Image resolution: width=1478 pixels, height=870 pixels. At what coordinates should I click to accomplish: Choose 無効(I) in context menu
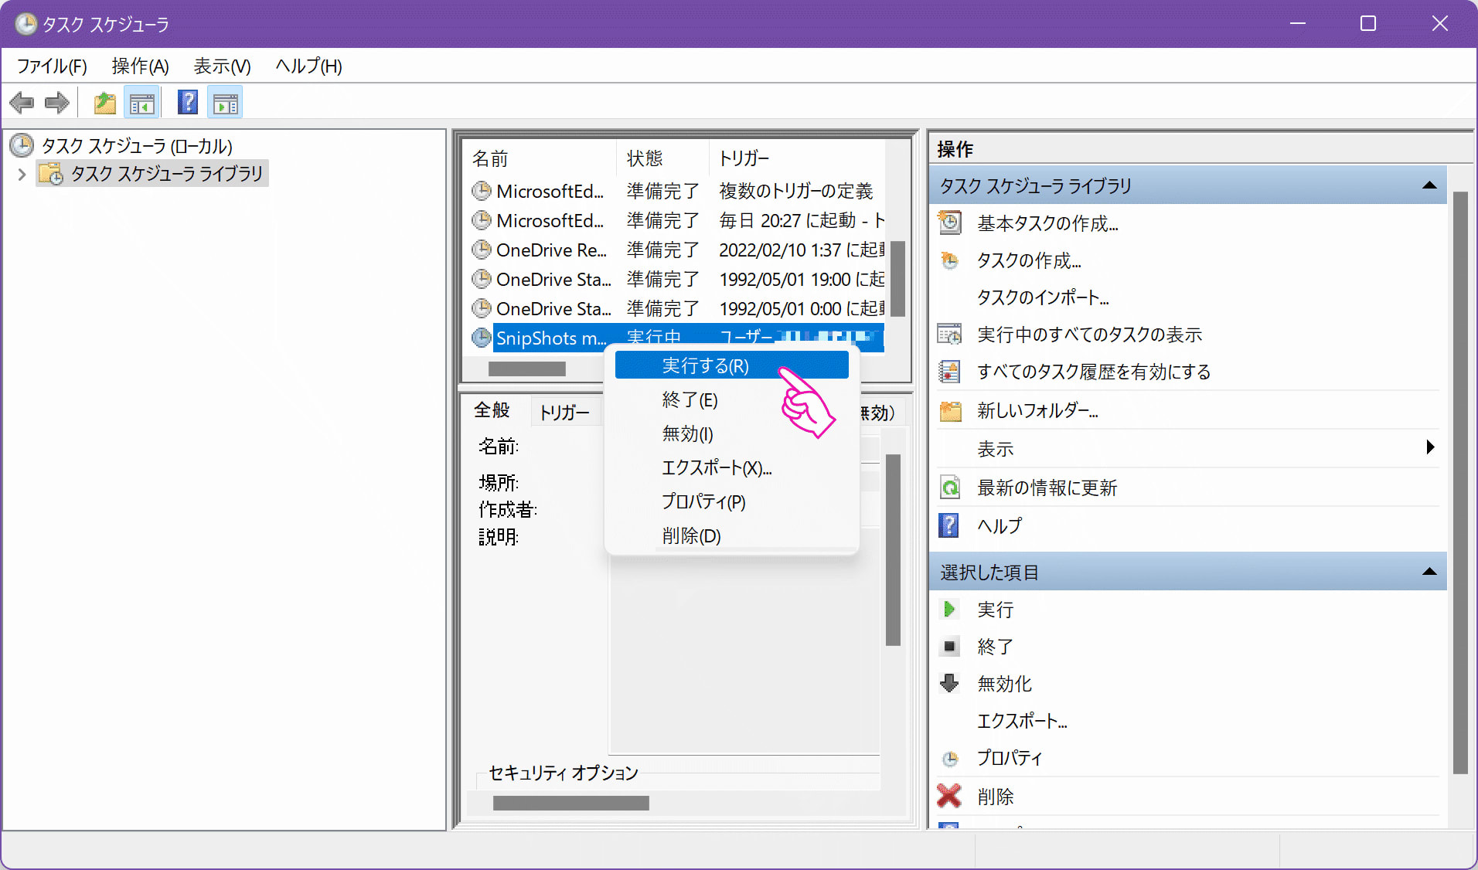click(731, 433)
